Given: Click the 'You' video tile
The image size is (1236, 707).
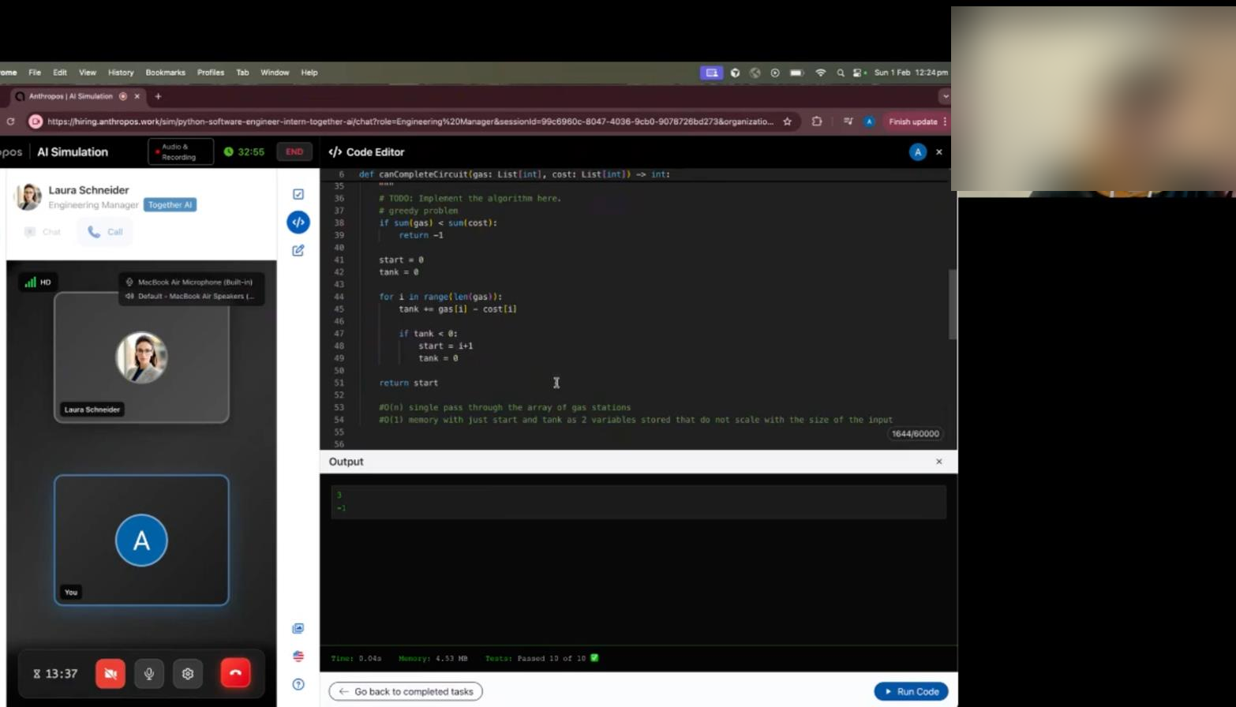Looking at the screenshot, I should [141, 541].
